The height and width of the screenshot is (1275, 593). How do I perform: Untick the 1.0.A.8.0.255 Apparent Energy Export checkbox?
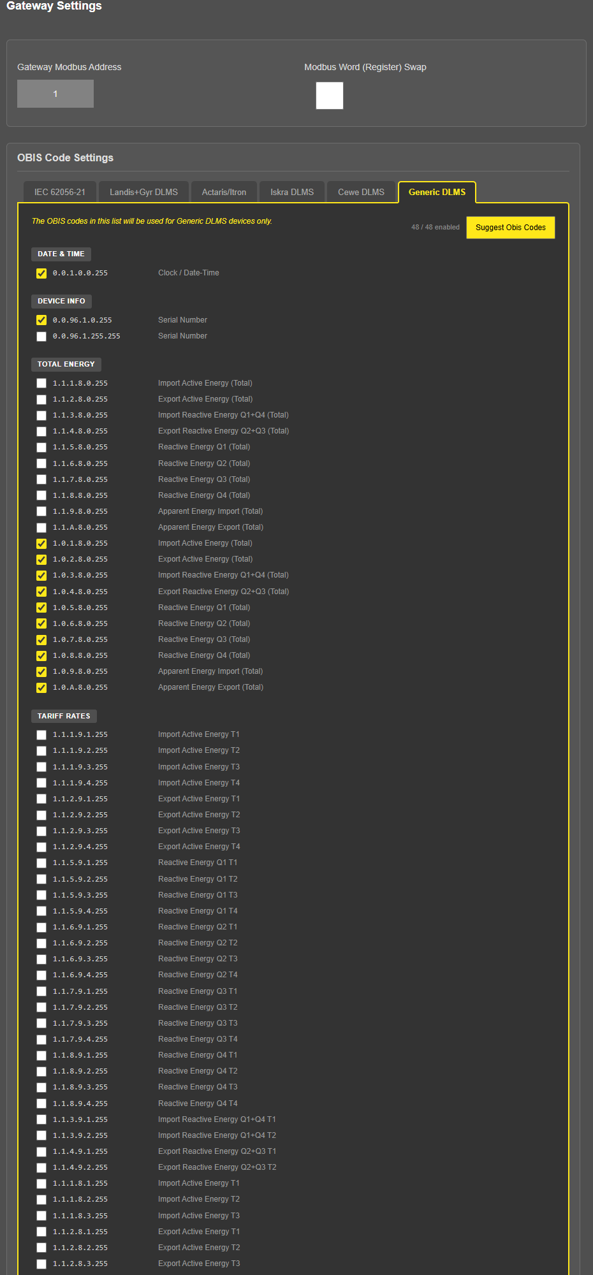pos(41,688)
